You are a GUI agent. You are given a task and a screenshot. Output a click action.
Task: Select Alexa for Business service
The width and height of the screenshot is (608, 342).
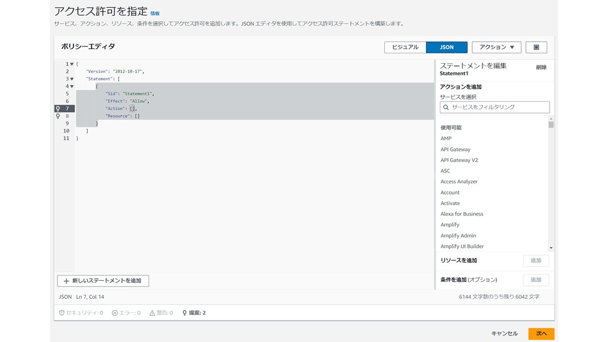[x=462, y=214]
